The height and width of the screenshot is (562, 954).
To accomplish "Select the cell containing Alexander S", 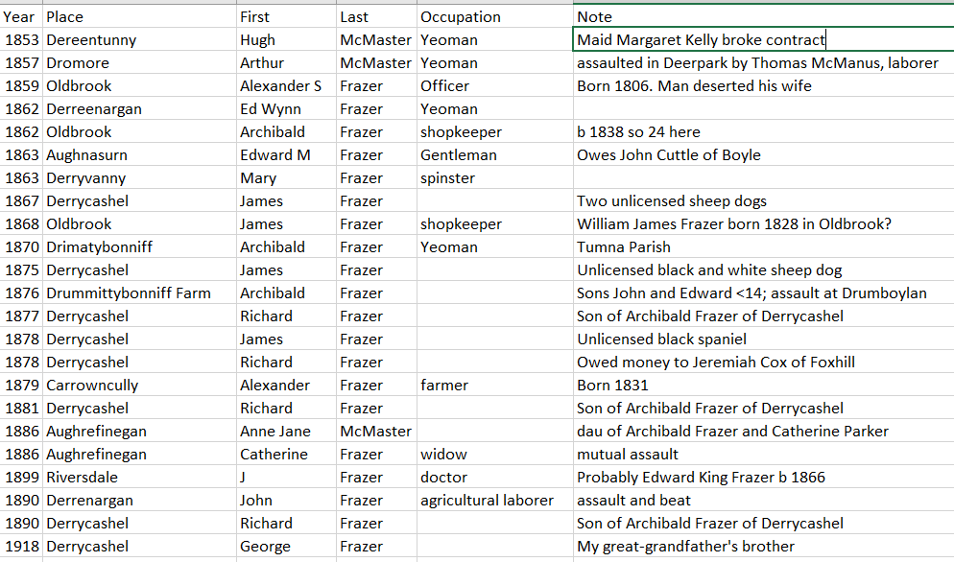I will click(280, 85).
